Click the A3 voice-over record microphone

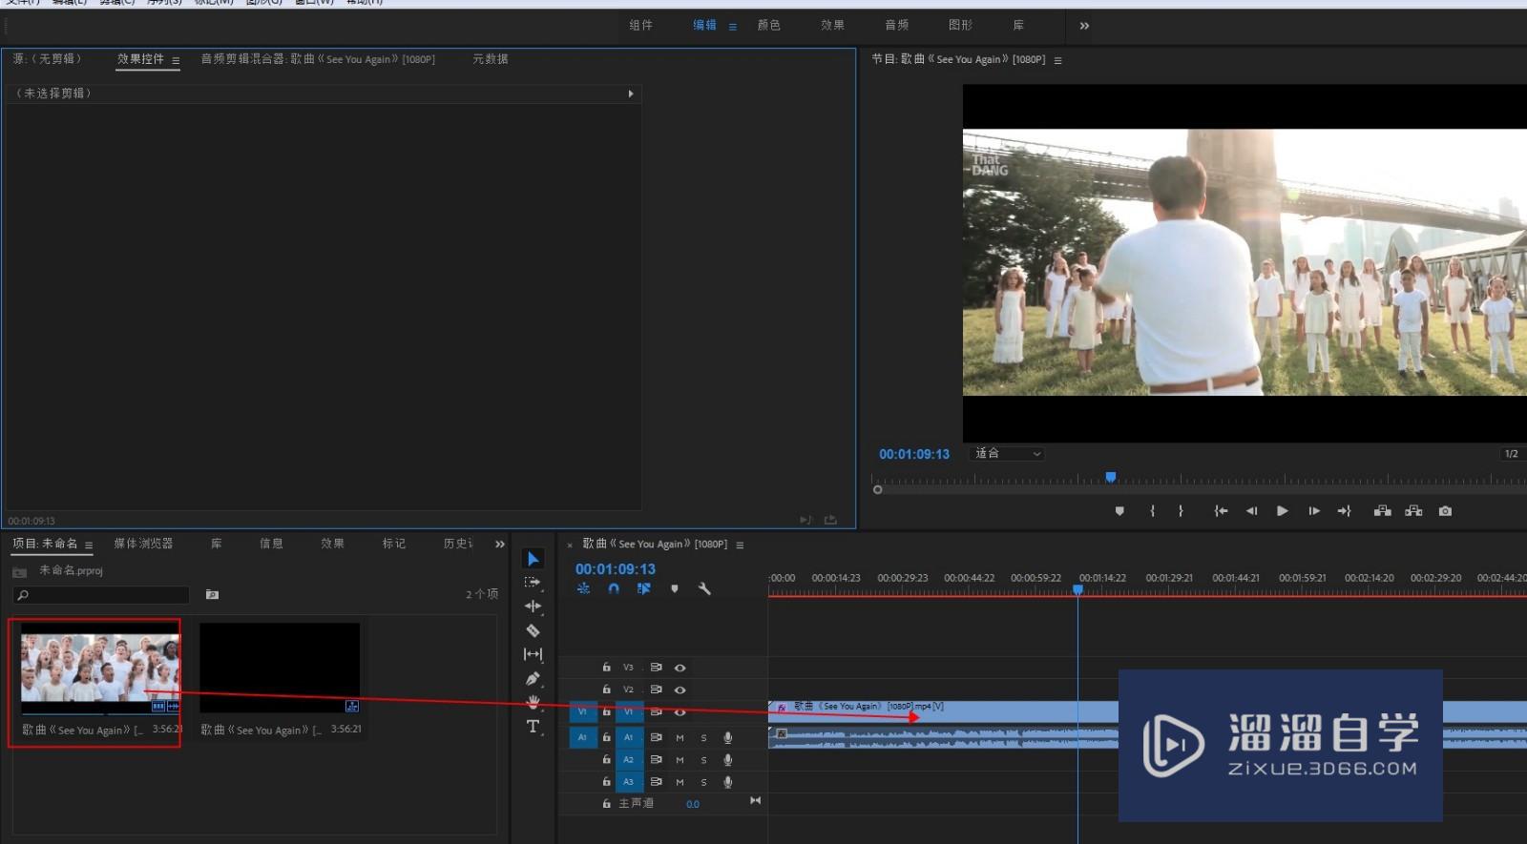(727, 782)
